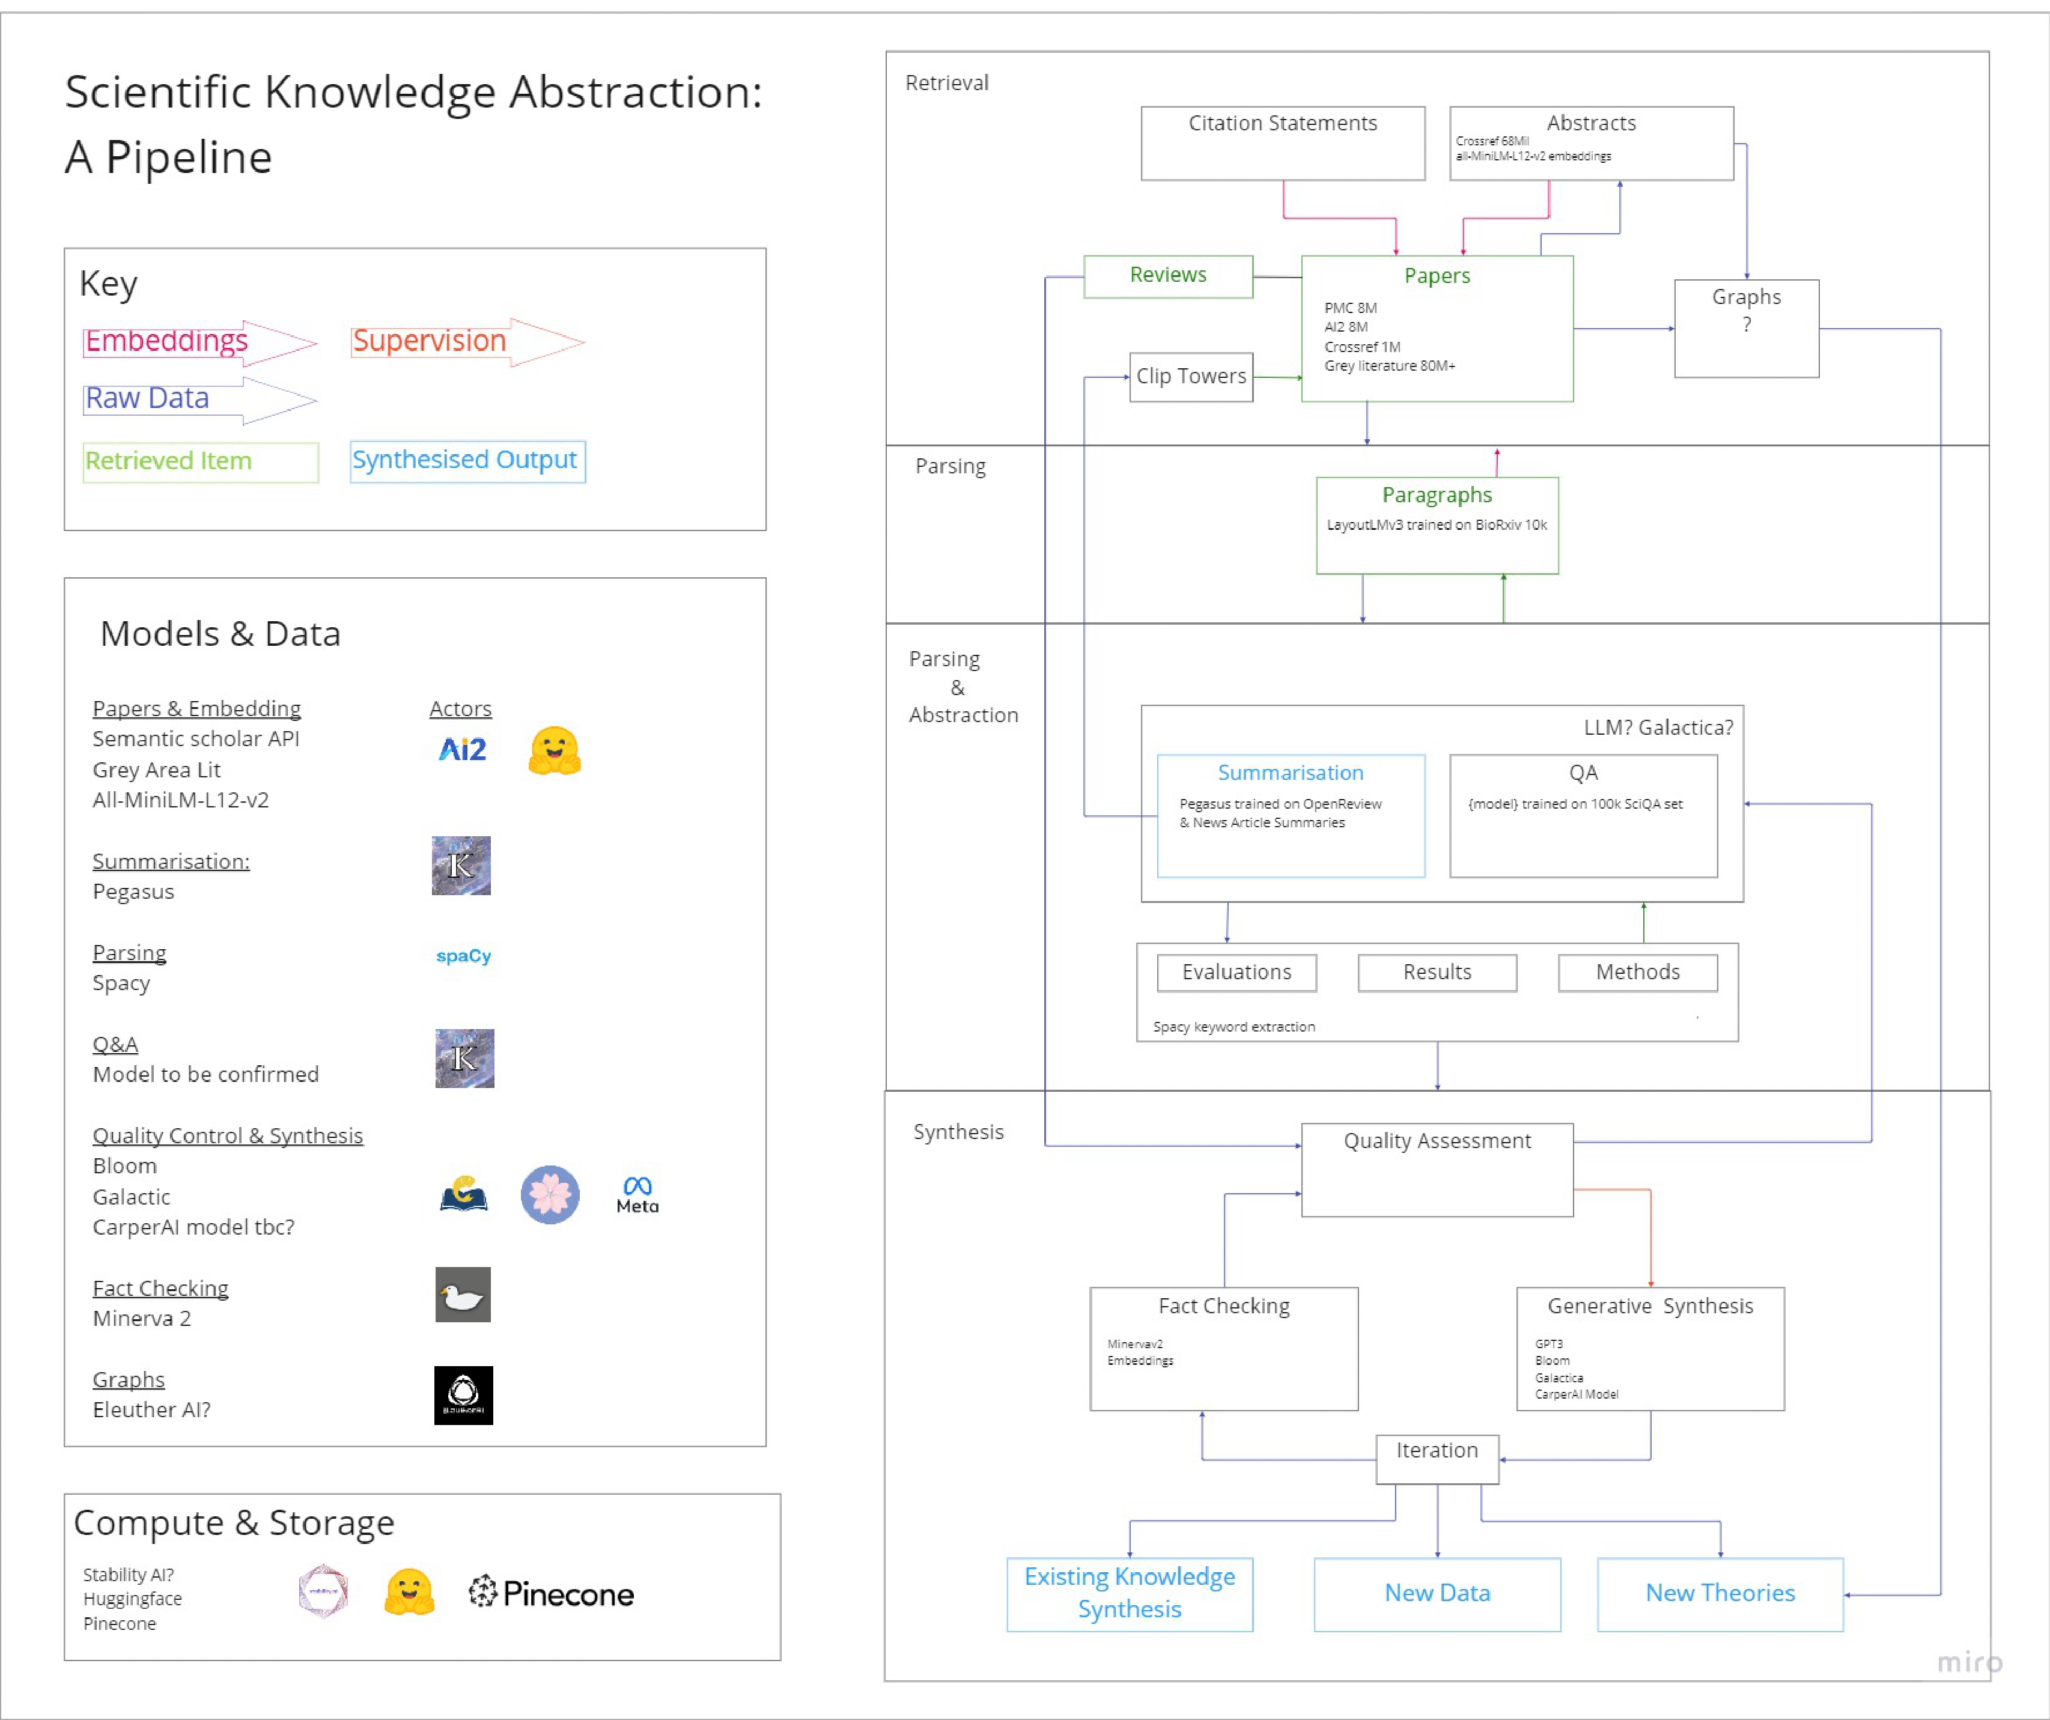
Task: Click the Papers & Embedding underlined heading
Action: pos(196,708)
